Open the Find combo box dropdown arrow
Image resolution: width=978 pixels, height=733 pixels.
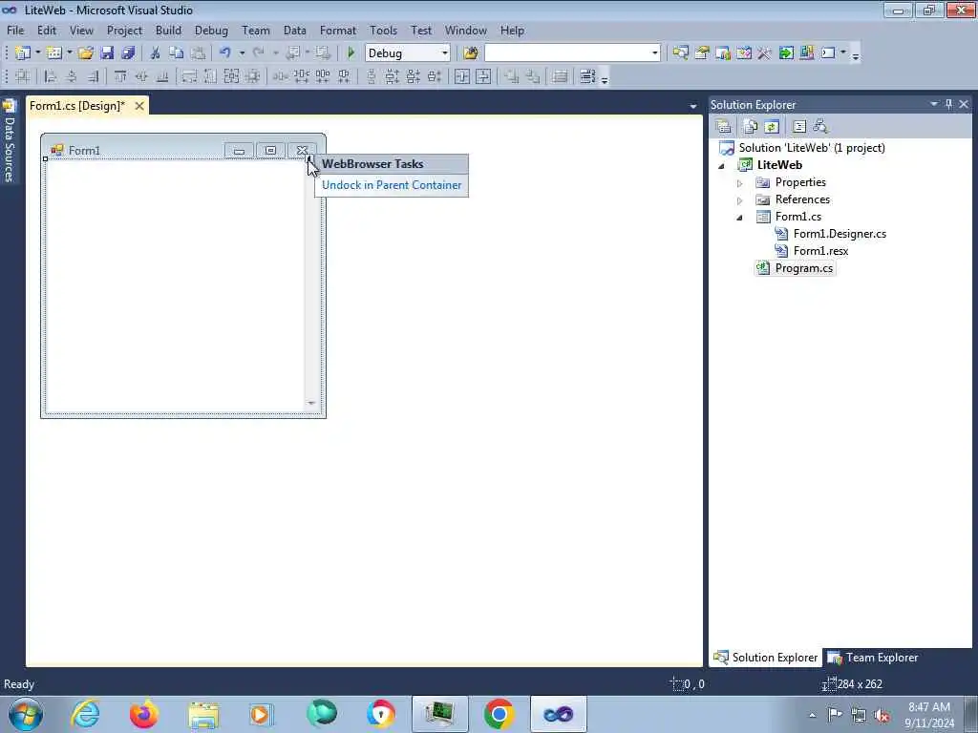tap(655, 53)
